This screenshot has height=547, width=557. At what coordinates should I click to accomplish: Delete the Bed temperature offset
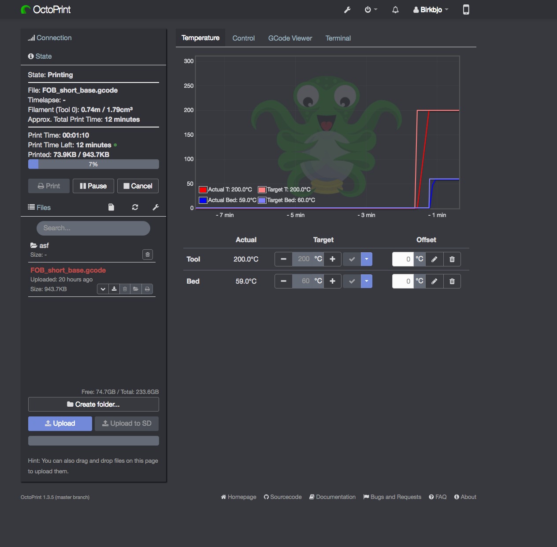click(x=452, y=281)
